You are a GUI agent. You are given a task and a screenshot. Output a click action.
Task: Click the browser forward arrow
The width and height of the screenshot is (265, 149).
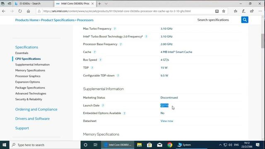point(12,11)
